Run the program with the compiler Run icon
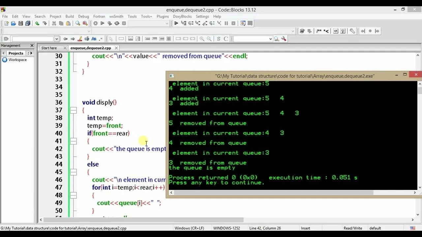 102,23
